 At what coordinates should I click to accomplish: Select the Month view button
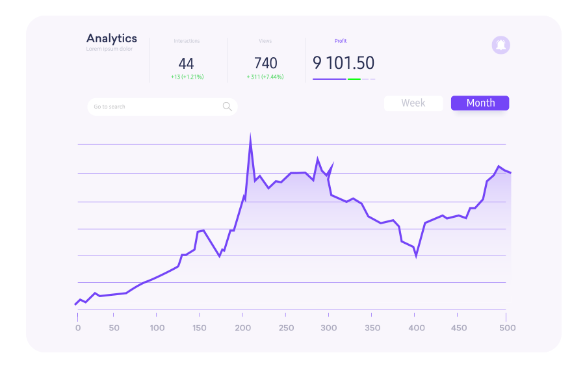(480, 103)
